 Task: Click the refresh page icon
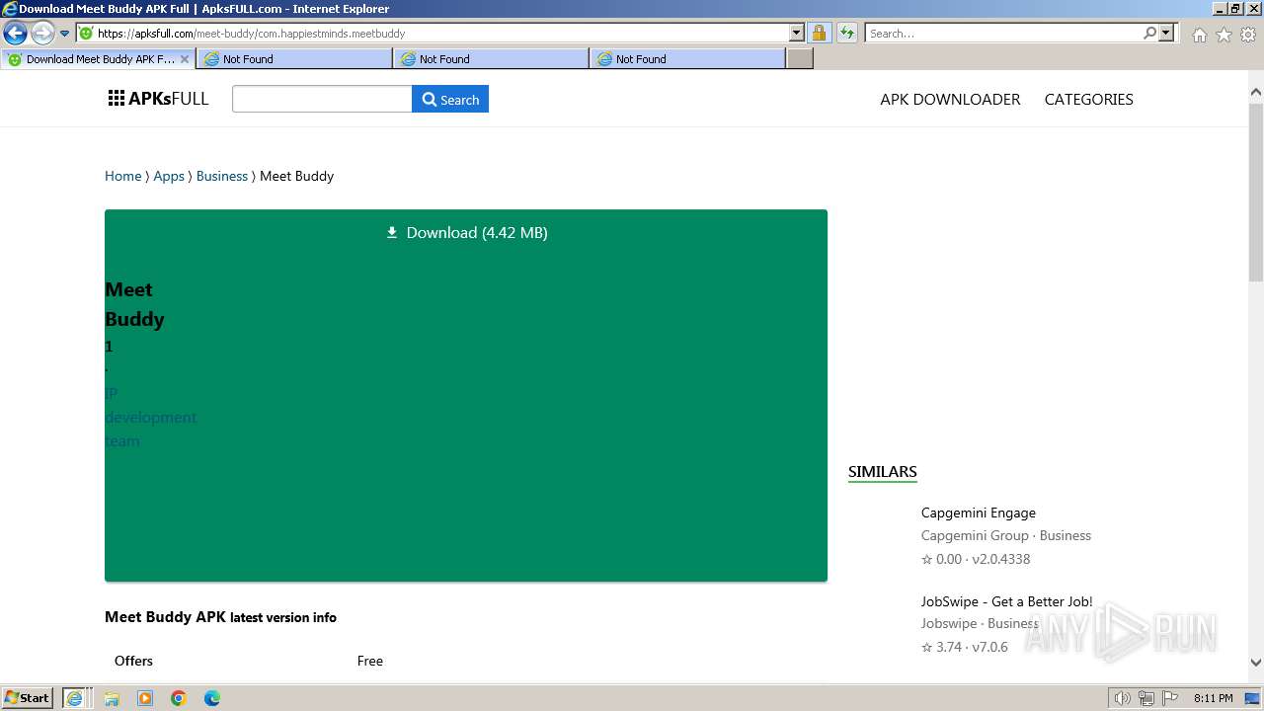coord(847,33)
